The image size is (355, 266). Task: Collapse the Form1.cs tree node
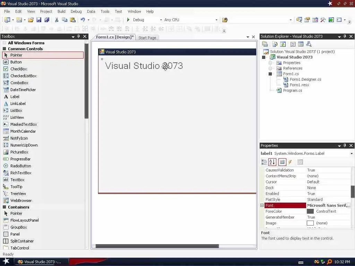270,74
